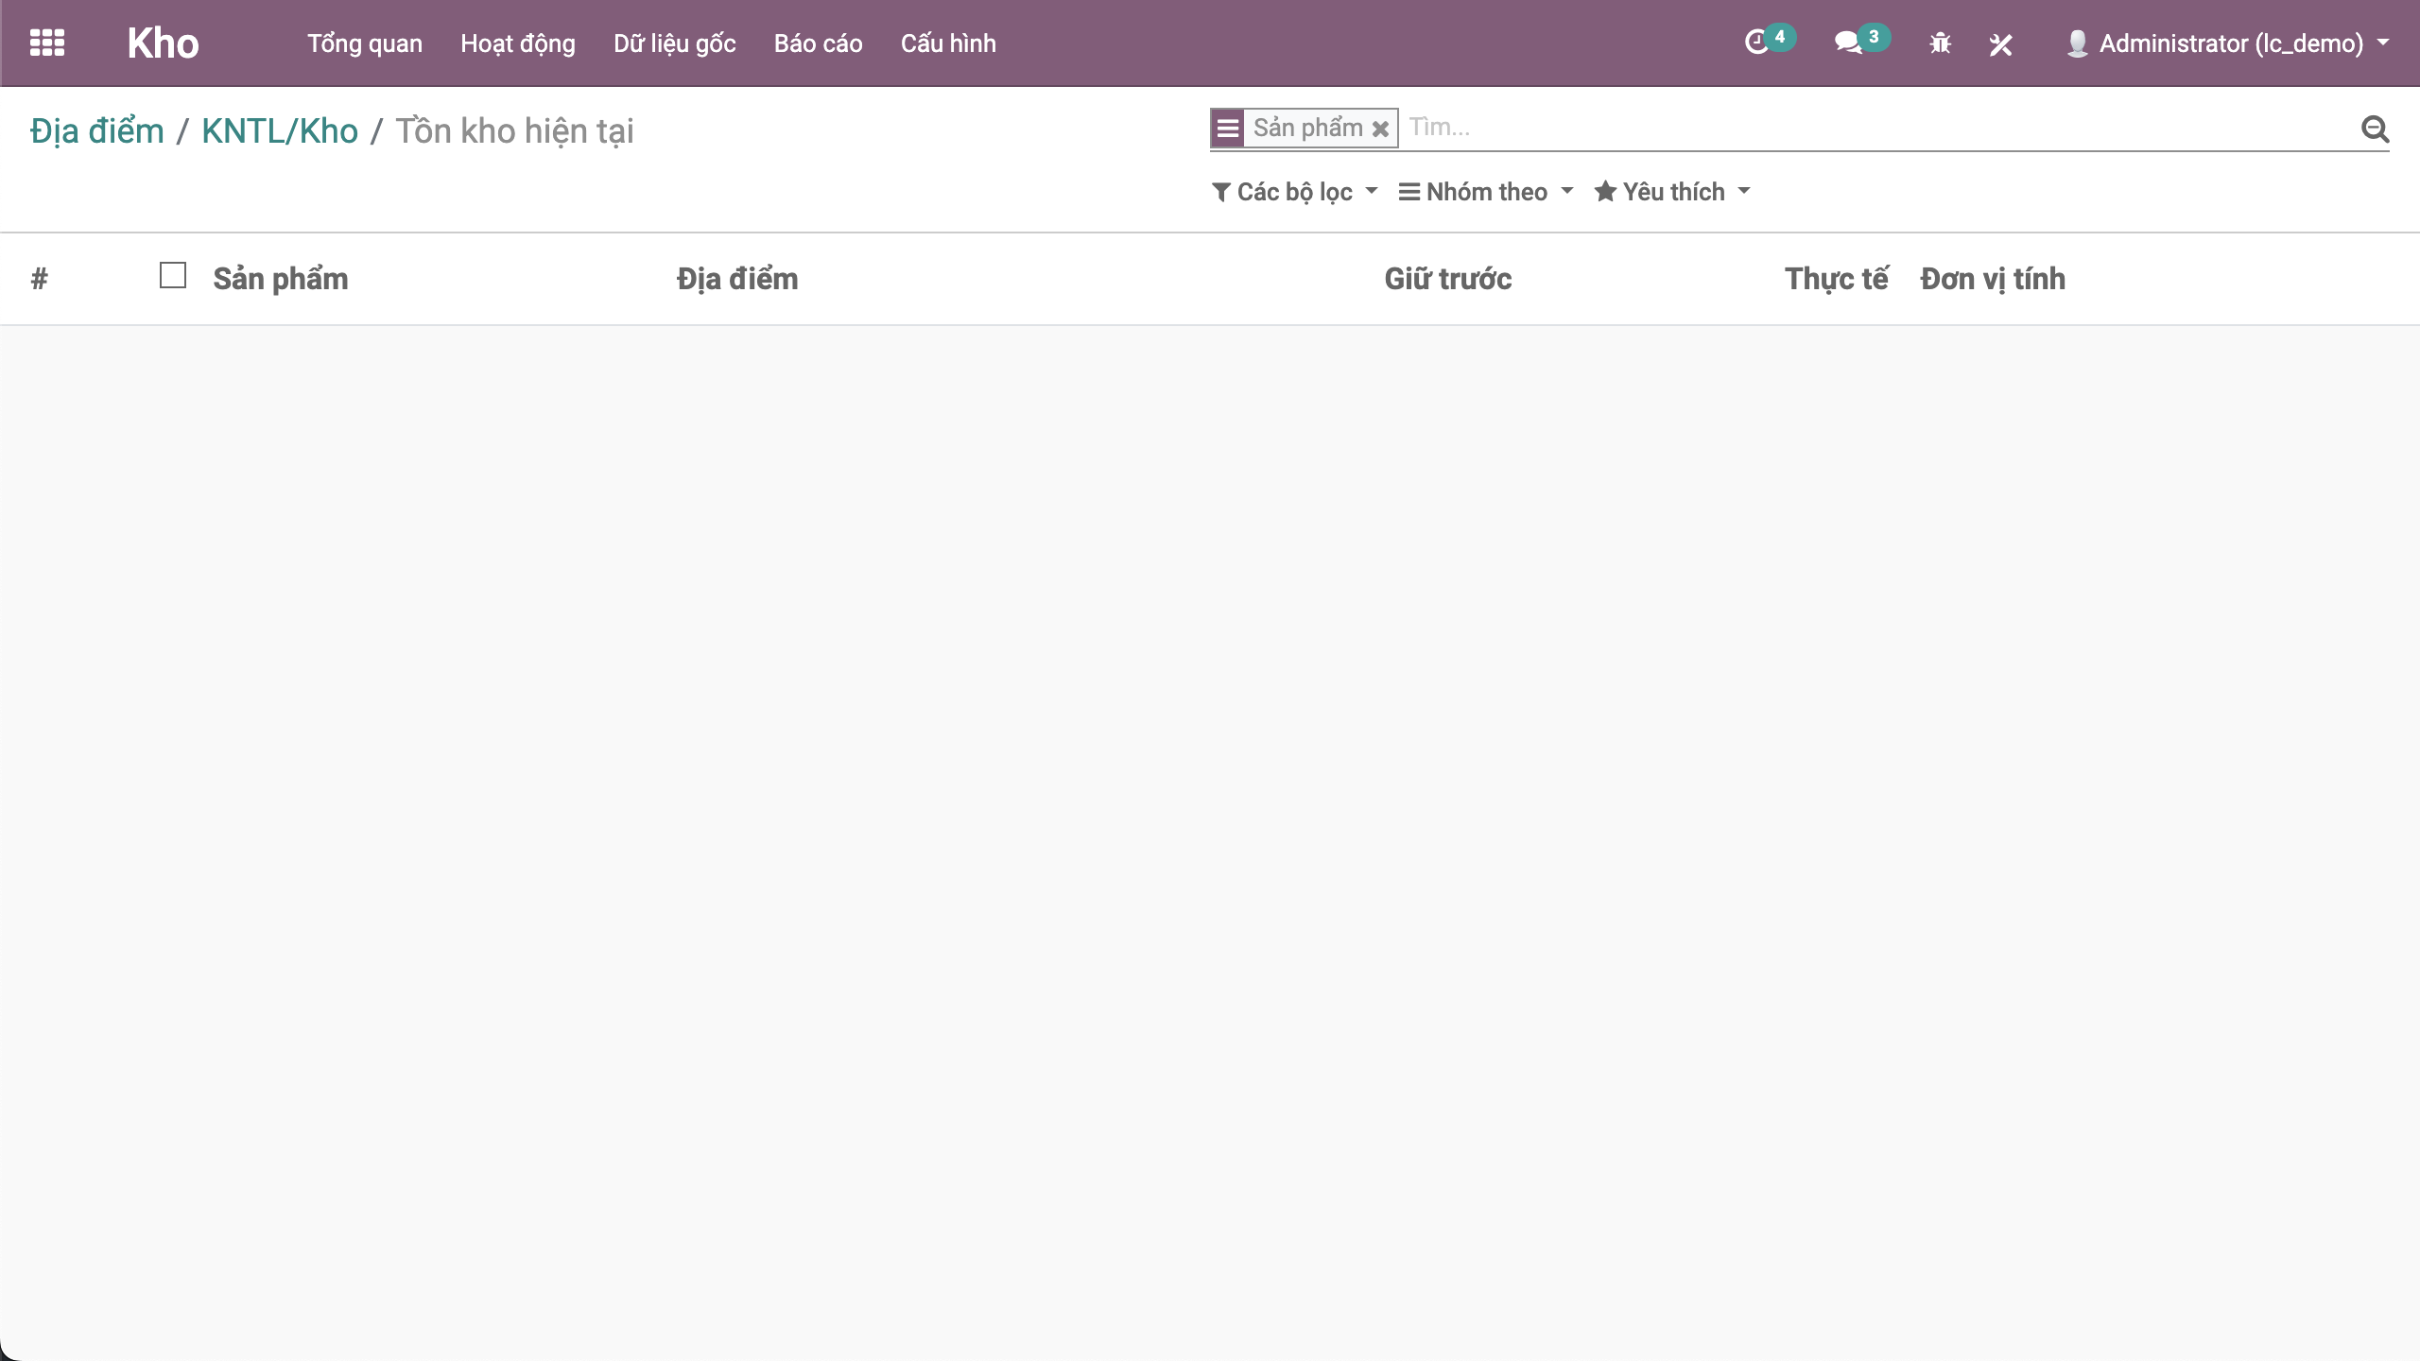This screenshot has height=1361, width=2420.
Task: Click the Tìm search input field
Action: 1872,128
